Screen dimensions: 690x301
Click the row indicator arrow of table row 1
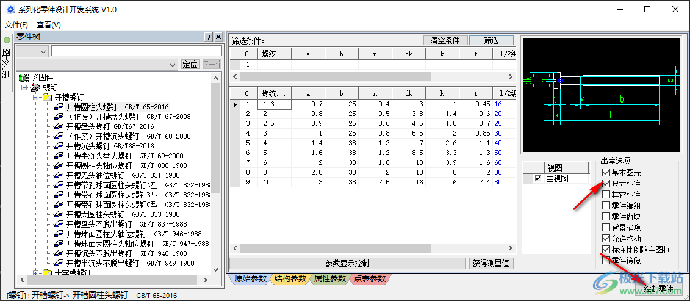pyautogui.click(x=235, y=104)
